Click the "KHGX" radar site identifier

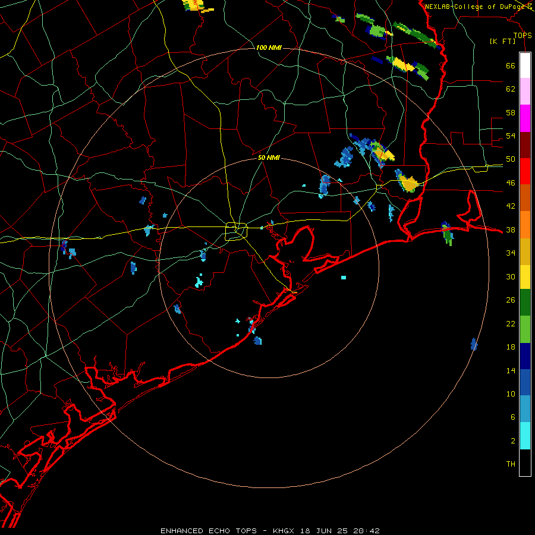pyautogui.click(x=283, y=531)
